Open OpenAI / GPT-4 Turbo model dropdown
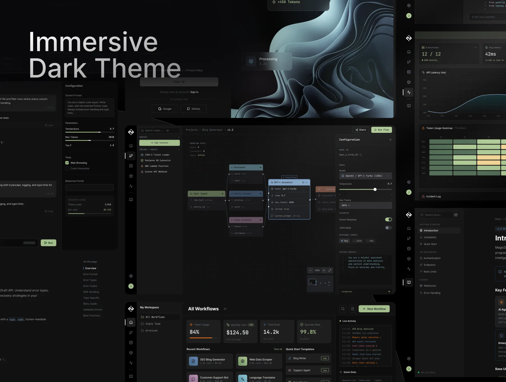 tap(365, 176)
